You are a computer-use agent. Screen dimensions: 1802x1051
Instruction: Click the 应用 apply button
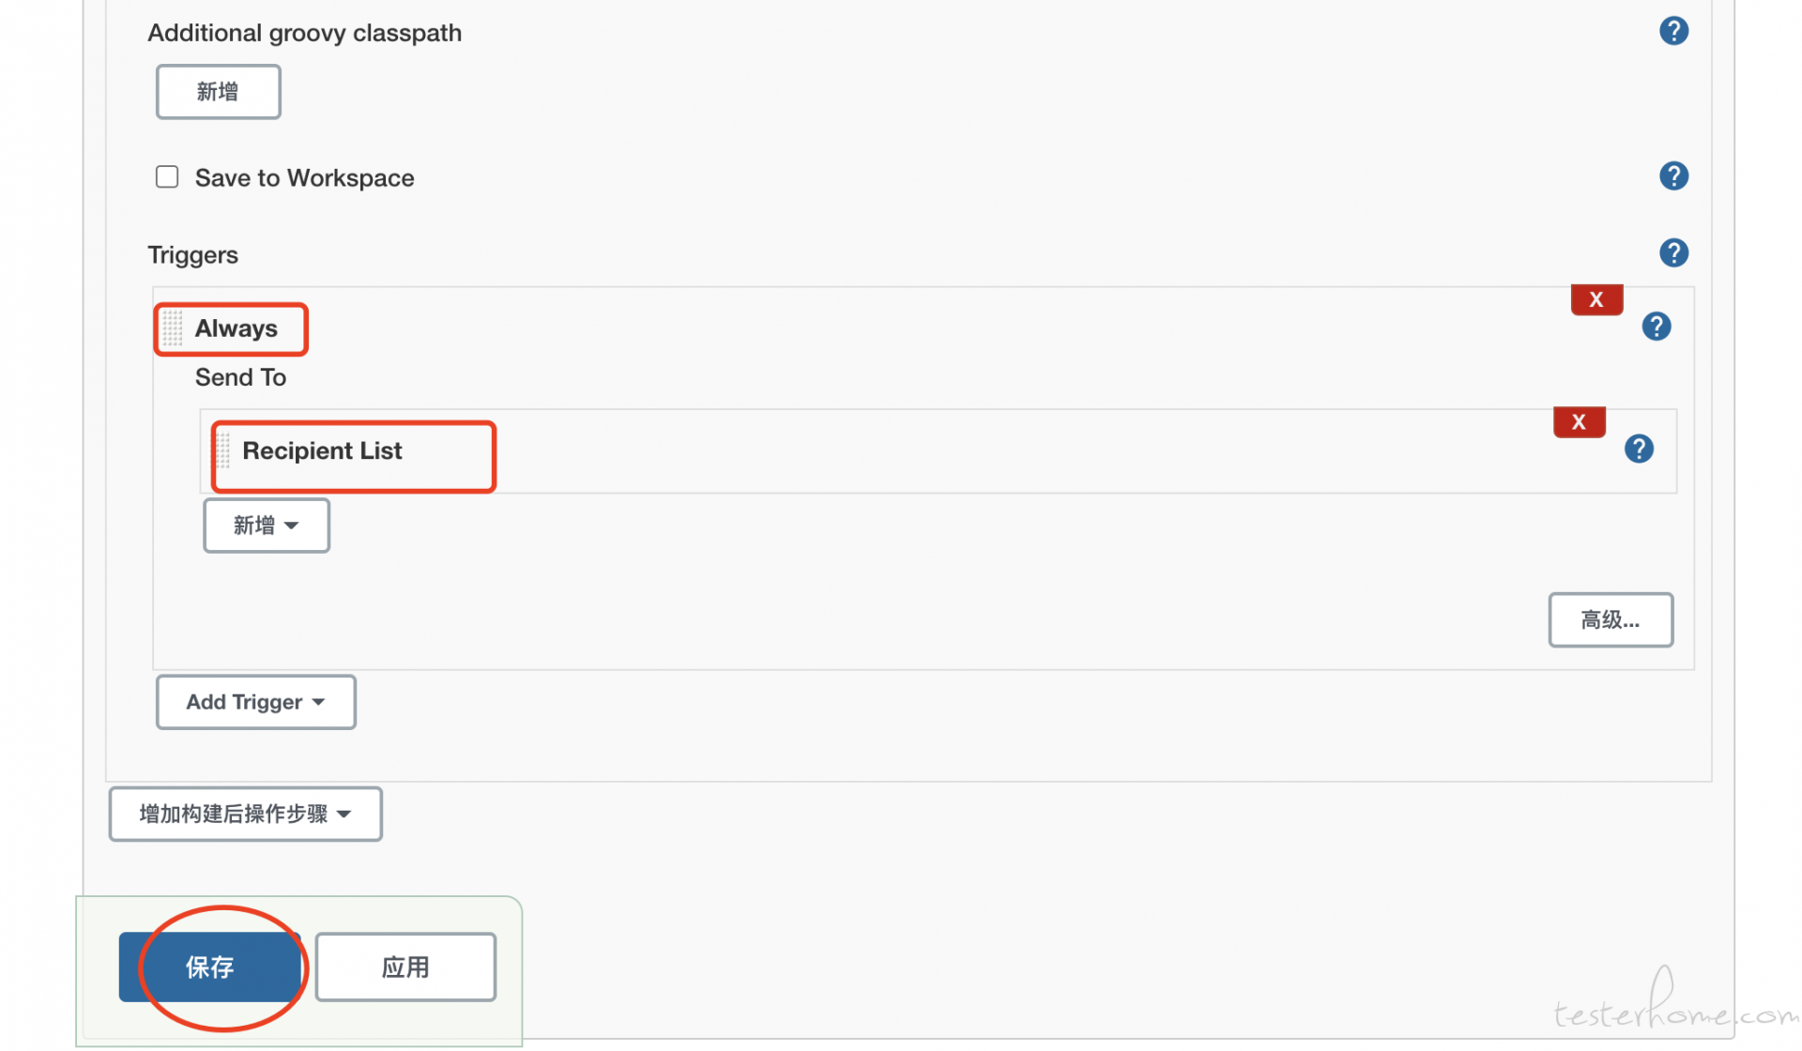coord(405,967)
